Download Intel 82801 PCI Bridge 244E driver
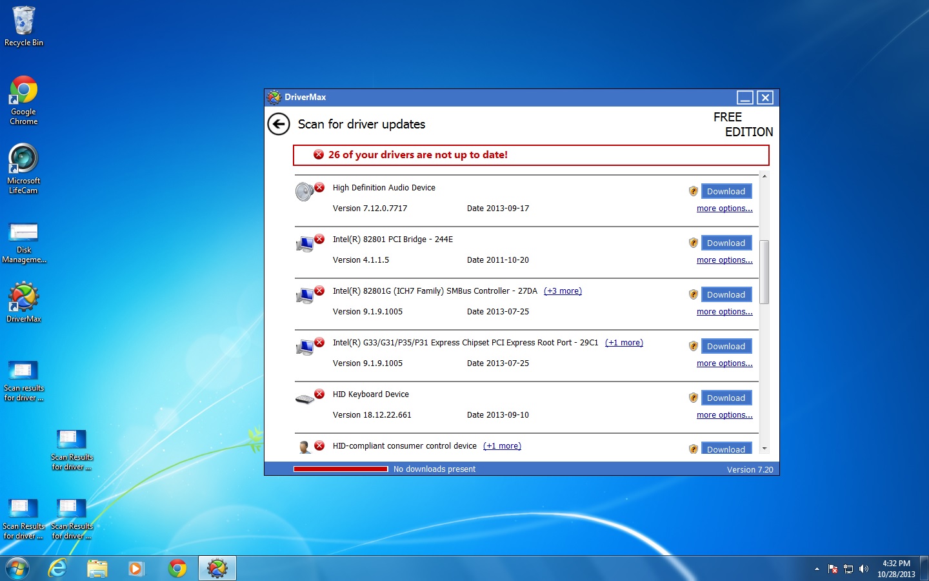Viewport: 929px width, 581px height. pyautogui.click(x=726, y=243)
